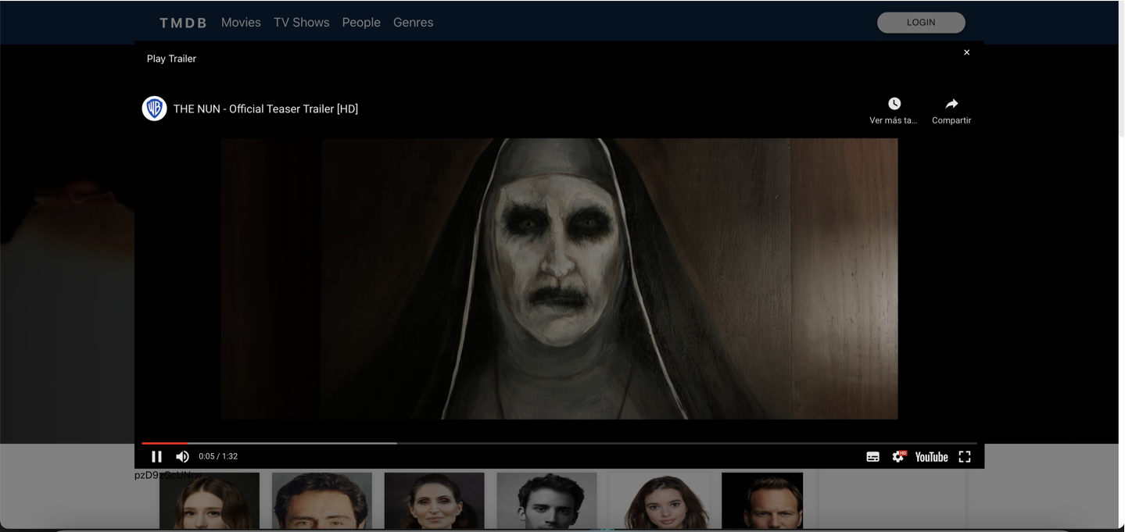The image size is (1125, 532).
Task: Open YouTube player settings gear
Action: pos(898,457)
